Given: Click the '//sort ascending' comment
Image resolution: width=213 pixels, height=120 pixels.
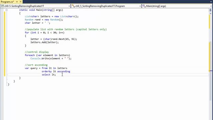Looking at the screenshot, I should click(x=36, y=65).
